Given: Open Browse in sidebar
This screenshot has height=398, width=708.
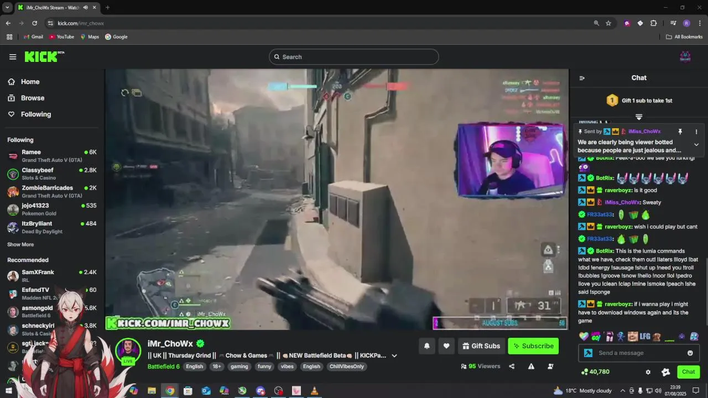Looking at the screenshot, I should click(x=33, y=98).
